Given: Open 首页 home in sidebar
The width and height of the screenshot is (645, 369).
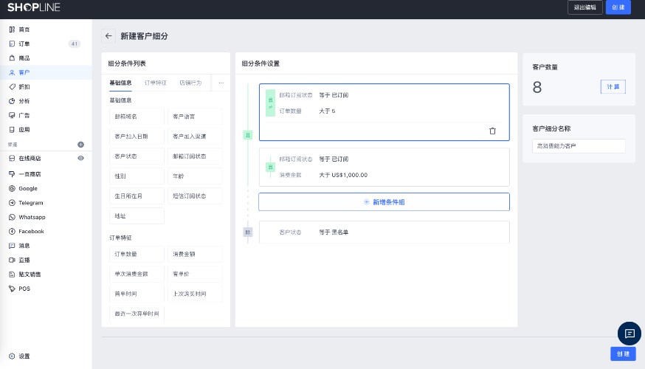Looking at the screenshot, I should click(24, 30).
